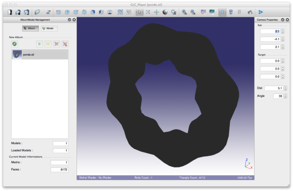293x191 pixels.
Task: Toggle the shaded-with-edges cylinder rendering icon
Action: (231, 12)
